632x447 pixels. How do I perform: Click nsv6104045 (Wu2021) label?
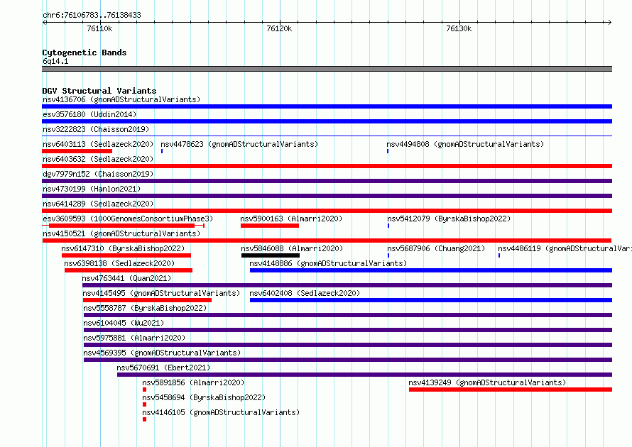(x=124, y=323)
